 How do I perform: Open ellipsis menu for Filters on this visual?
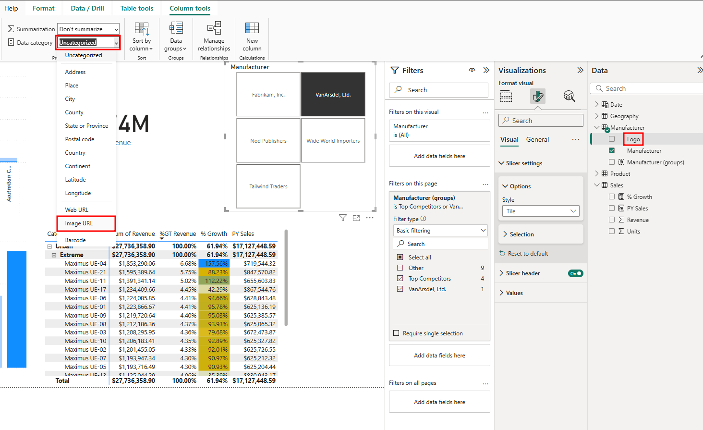pyautogui.click(x=485, y=112)
